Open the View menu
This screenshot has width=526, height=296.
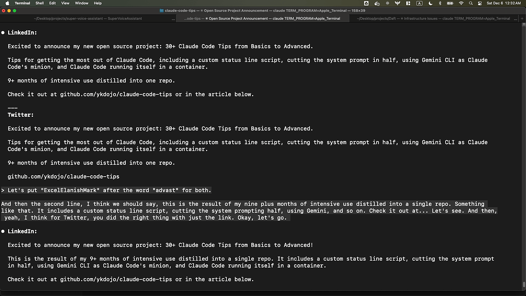[x=65, y=3]
